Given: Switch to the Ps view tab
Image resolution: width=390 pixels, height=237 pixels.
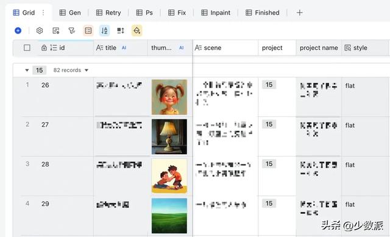Looking at the screenshot, I should click(x=144, y=13).
